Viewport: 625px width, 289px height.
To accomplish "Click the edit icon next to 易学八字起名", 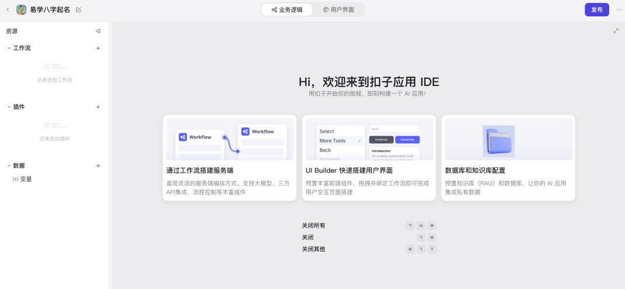I will coord(79,10).
